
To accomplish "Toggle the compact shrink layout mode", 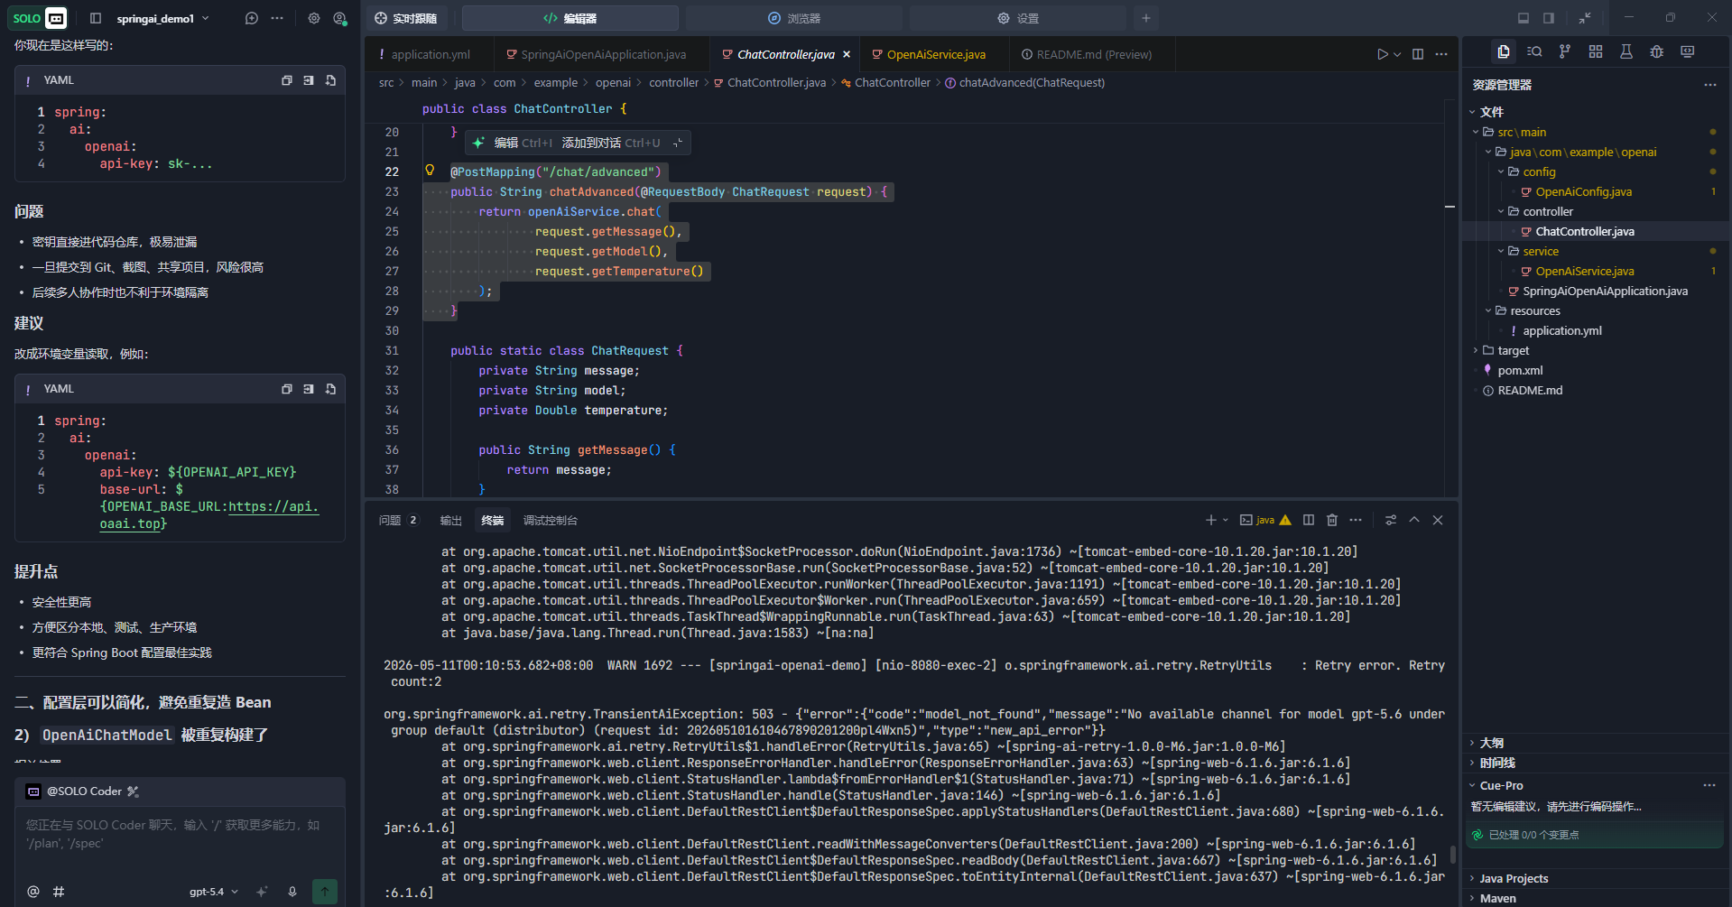I will coord(1585,18).
